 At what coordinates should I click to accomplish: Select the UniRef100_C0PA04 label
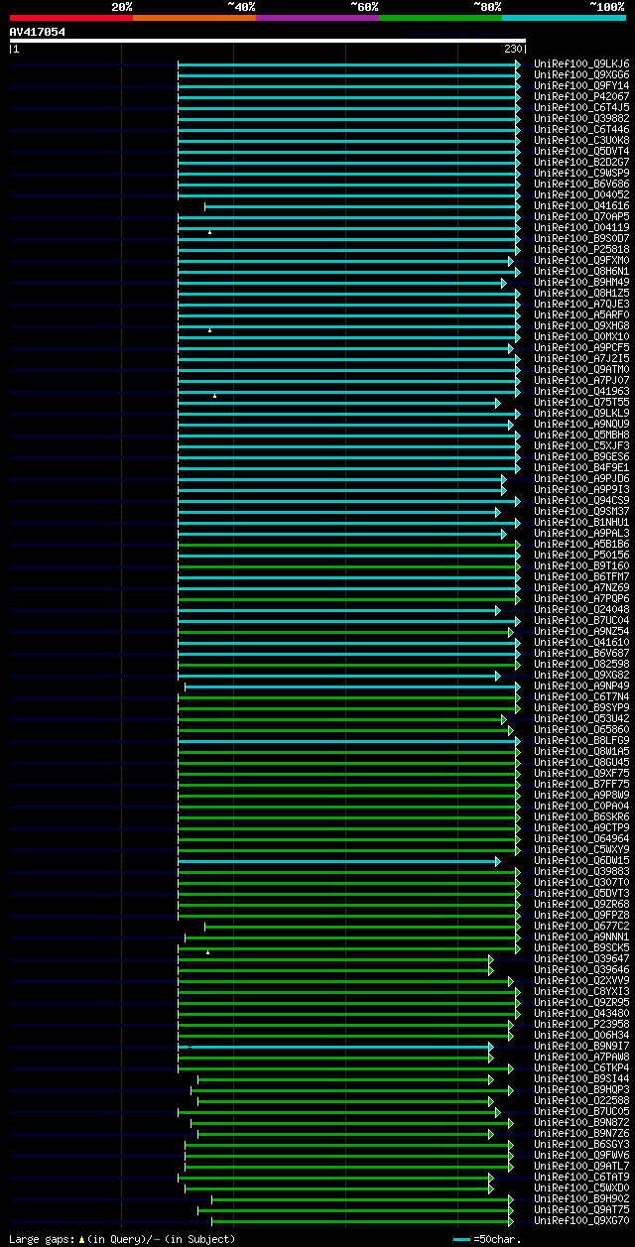581,807
